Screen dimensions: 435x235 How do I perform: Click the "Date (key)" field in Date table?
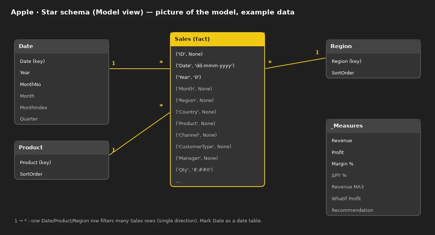(x=32, y=61)
